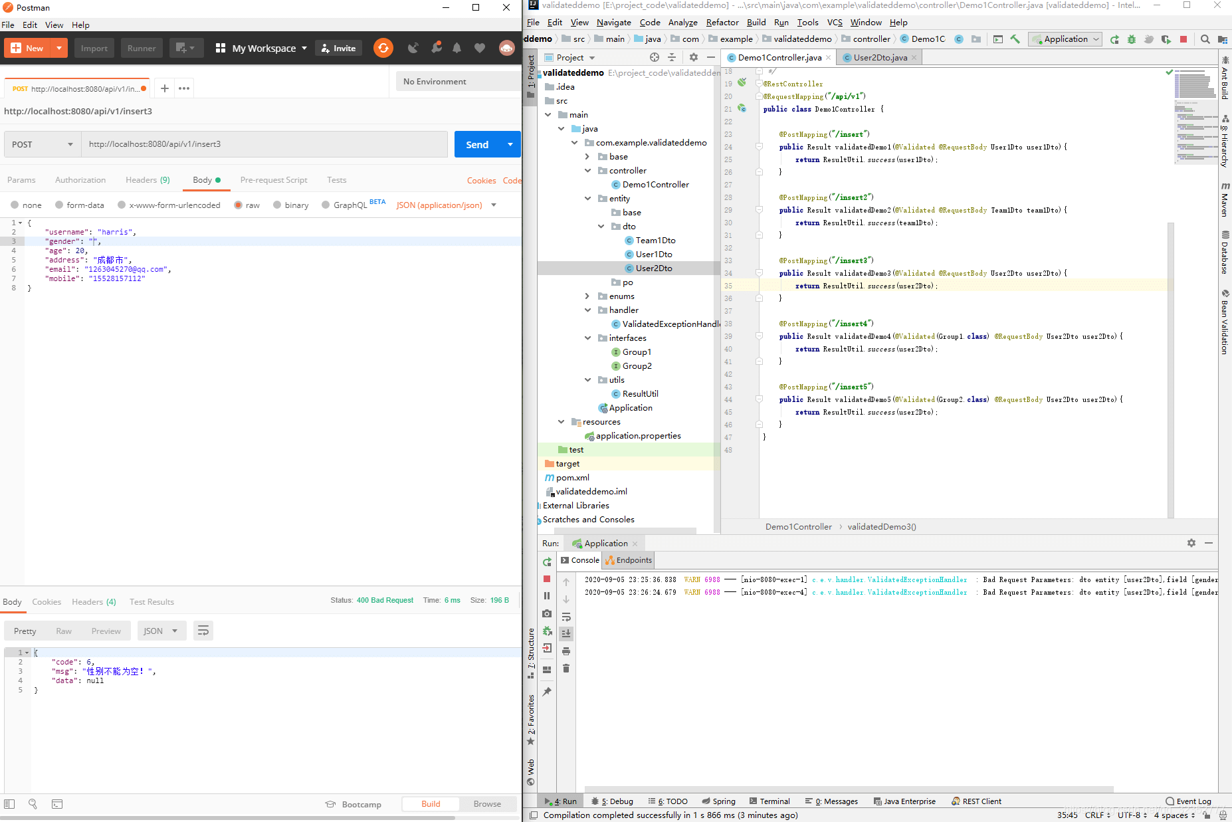This screenshot has width=1232, height=822.
Task: Click the red Stop button in IntelliJ toolbar
Action: pyautogui.click(x=1183, y=39)
